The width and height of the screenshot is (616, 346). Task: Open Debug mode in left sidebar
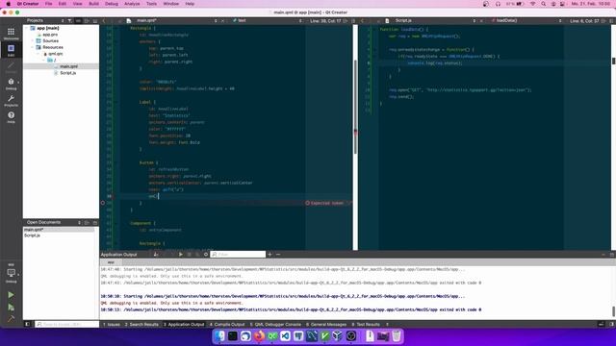coord(11,84)
